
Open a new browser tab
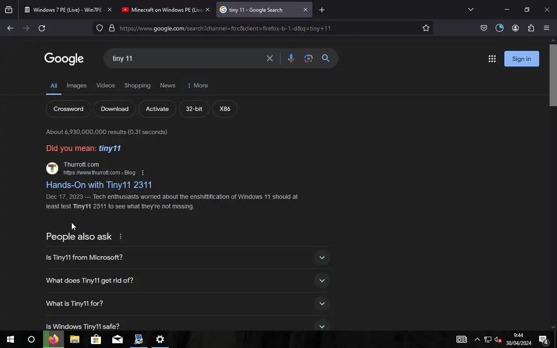click(x=322, y=10)
